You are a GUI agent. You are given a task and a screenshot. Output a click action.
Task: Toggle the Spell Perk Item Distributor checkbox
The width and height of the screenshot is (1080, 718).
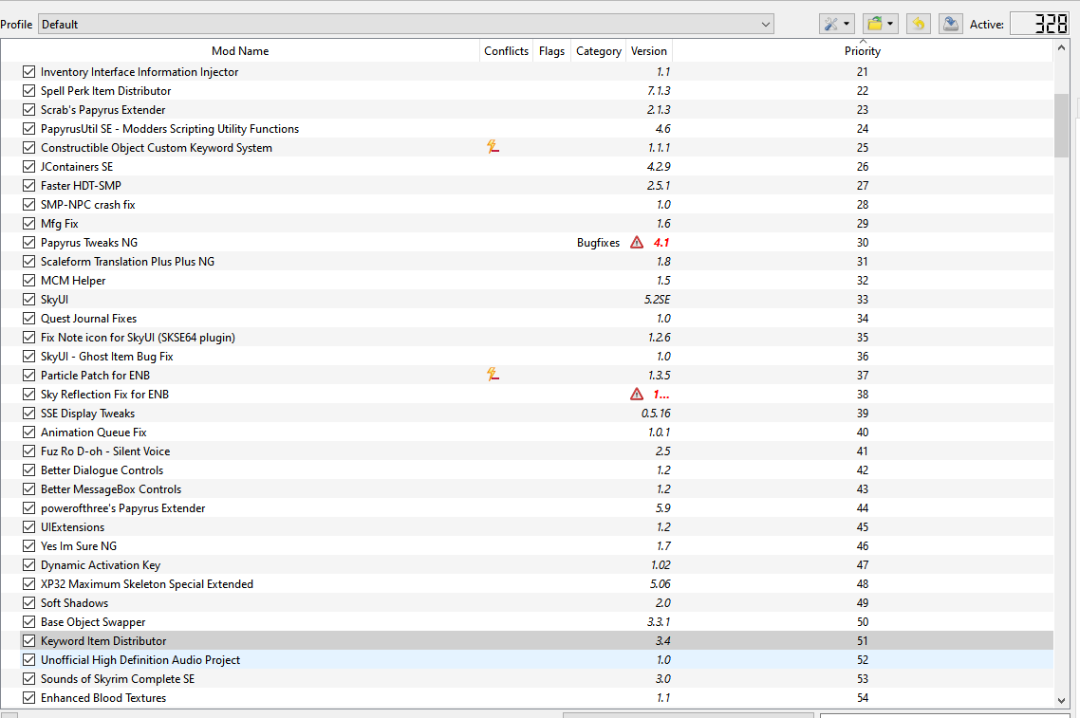tap(28, 91)
